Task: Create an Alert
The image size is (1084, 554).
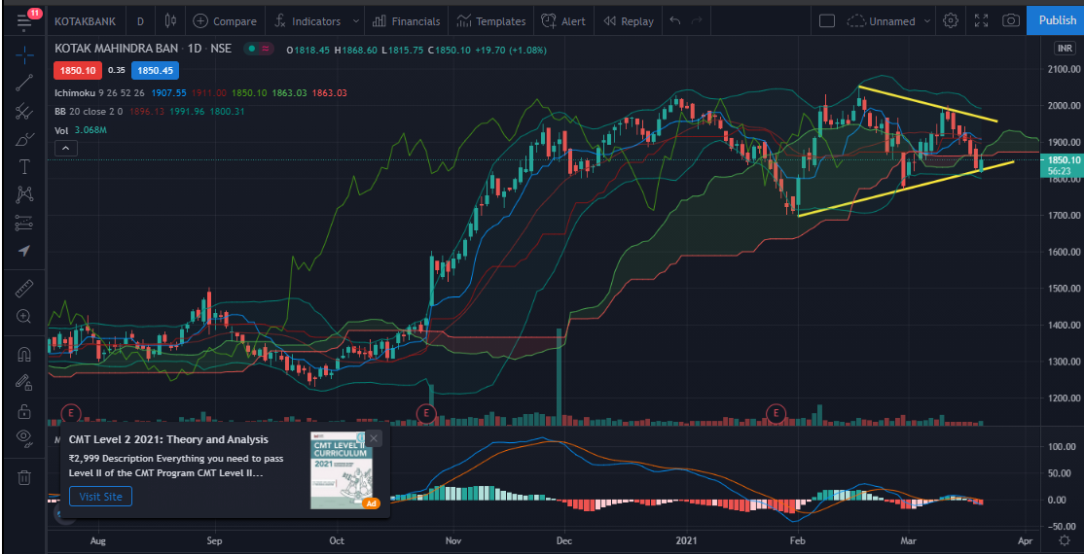Action: (x=563, y=20)
